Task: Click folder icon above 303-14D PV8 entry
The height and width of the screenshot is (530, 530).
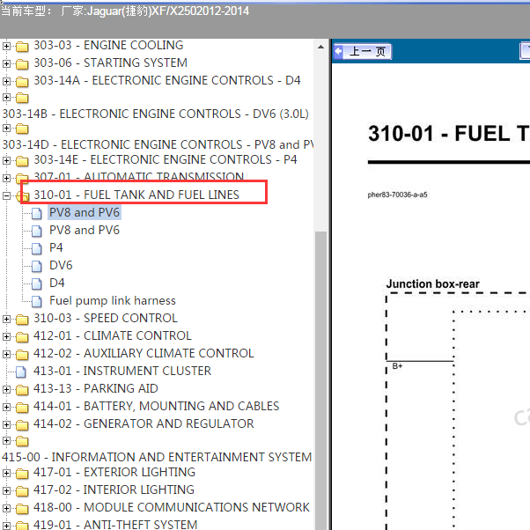Action: [x=22, y=129]
